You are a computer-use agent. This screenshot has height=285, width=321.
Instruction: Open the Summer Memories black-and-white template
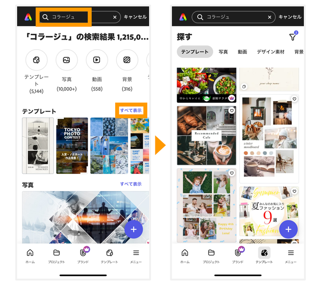tap(38, 146)
